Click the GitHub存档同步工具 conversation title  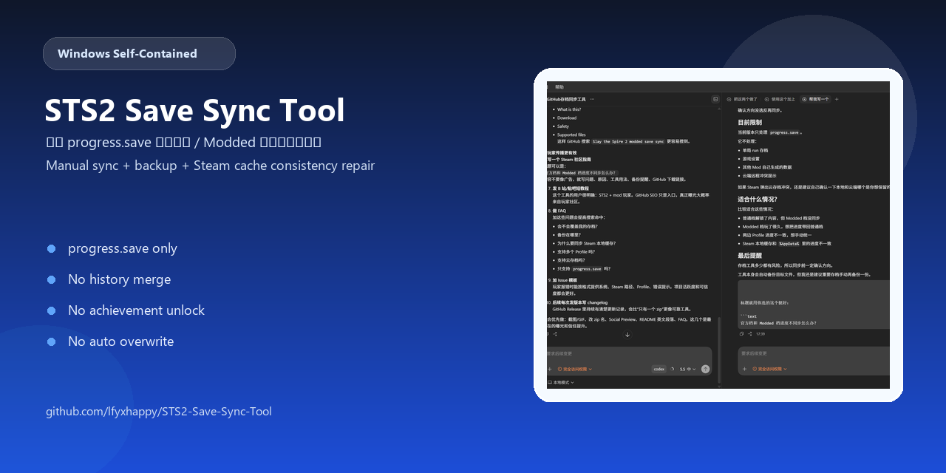click(566, 99)
